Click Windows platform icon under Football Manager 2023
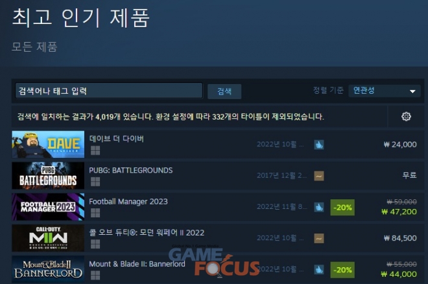Viewport: 428px width, 284px height. (95, 213)
